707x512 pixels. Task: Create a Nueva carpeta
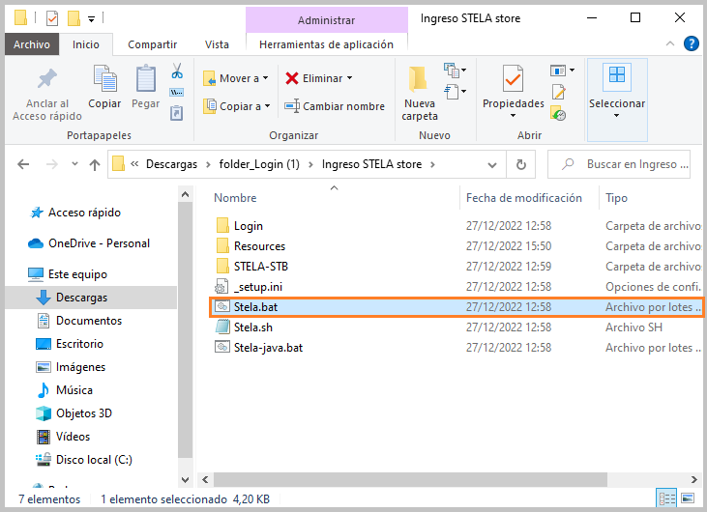420,94
